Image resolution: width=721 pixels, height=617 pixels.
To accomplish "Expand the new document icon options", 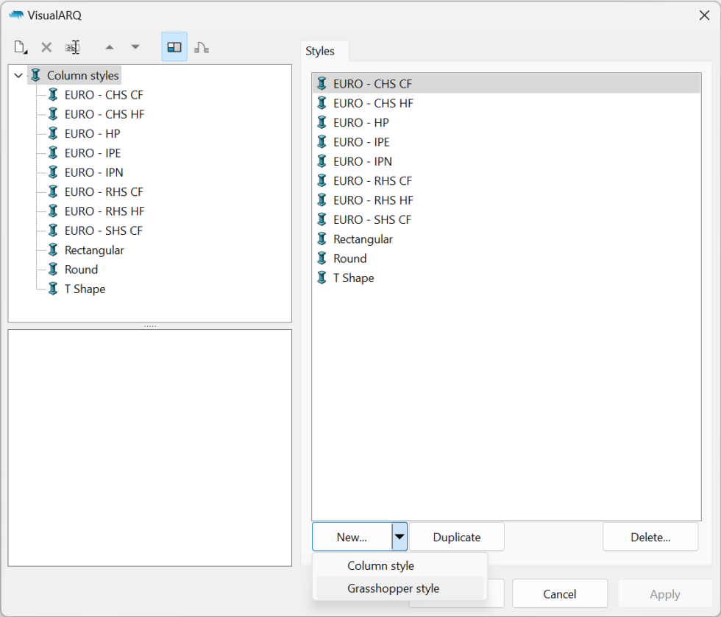I will 19,46.
